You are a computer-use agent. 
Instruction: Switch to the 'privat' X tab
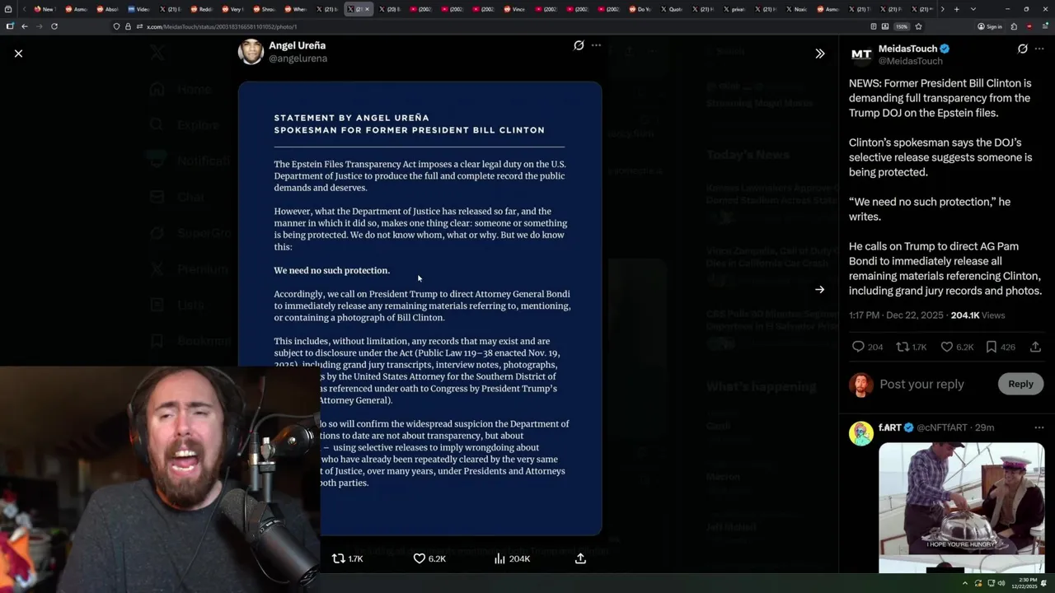click(735, 9)
